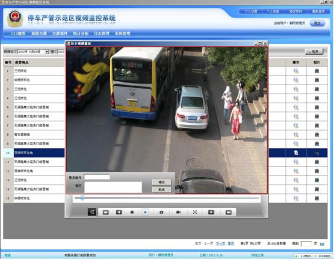This screenshot has height=259, width=334.
Task: Open the 日志管理 menu
Action: pyautogui.click(x=102, y=34)
